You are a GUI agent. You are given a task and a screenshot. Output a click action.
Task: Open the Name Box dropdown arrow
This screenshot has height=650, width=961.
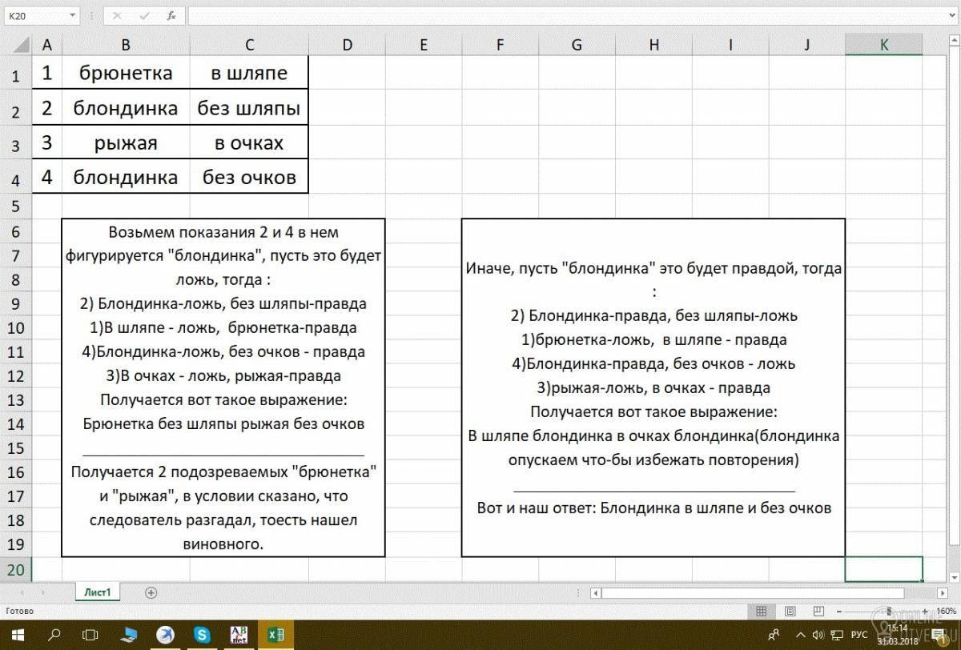(72, 15)
